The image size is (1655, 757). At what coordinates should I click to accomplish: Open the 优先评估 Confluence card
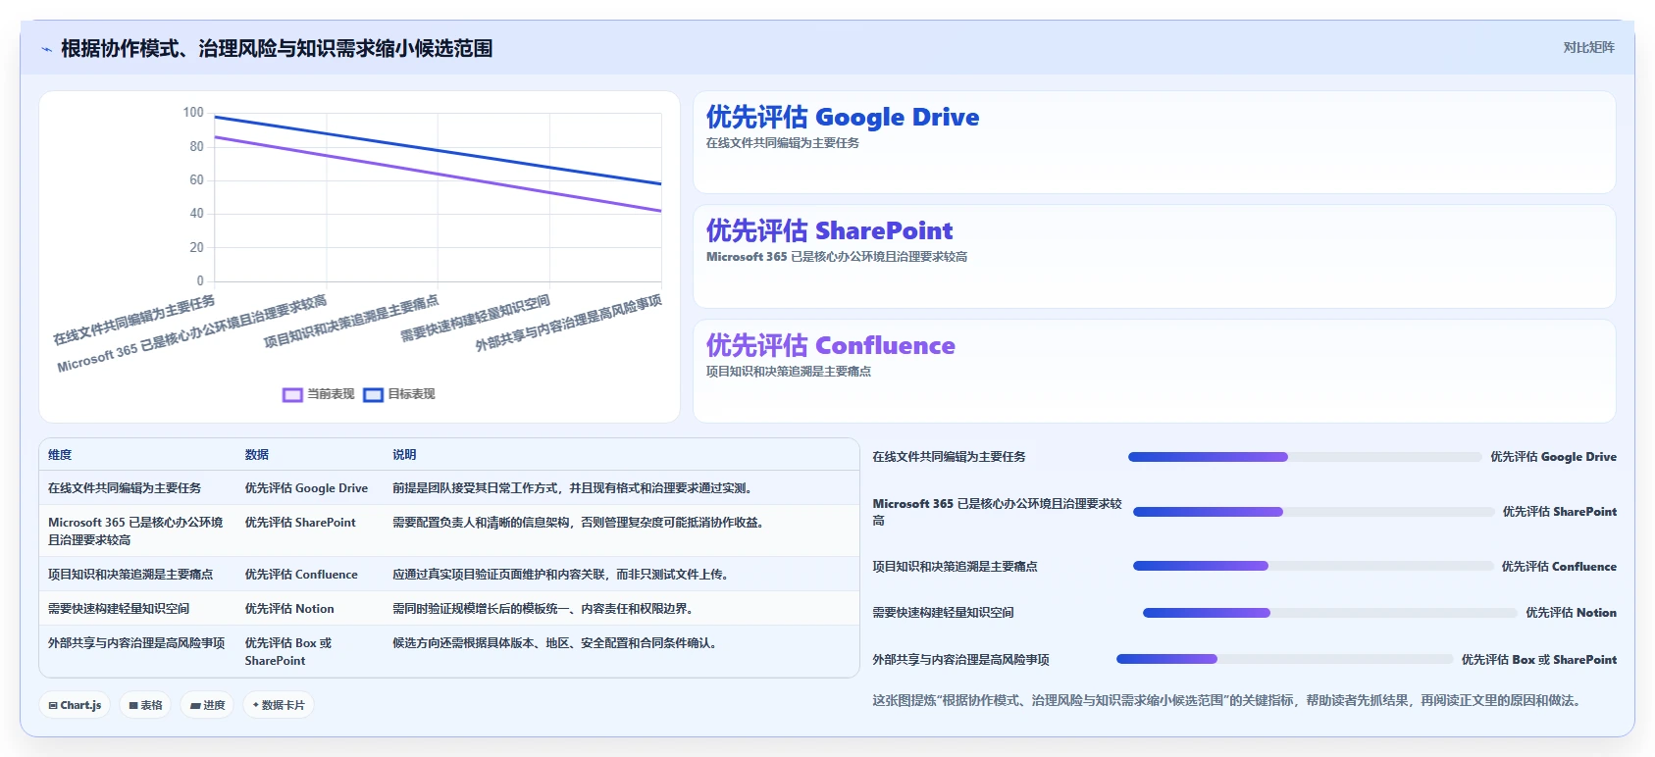tap(1154, 371)
